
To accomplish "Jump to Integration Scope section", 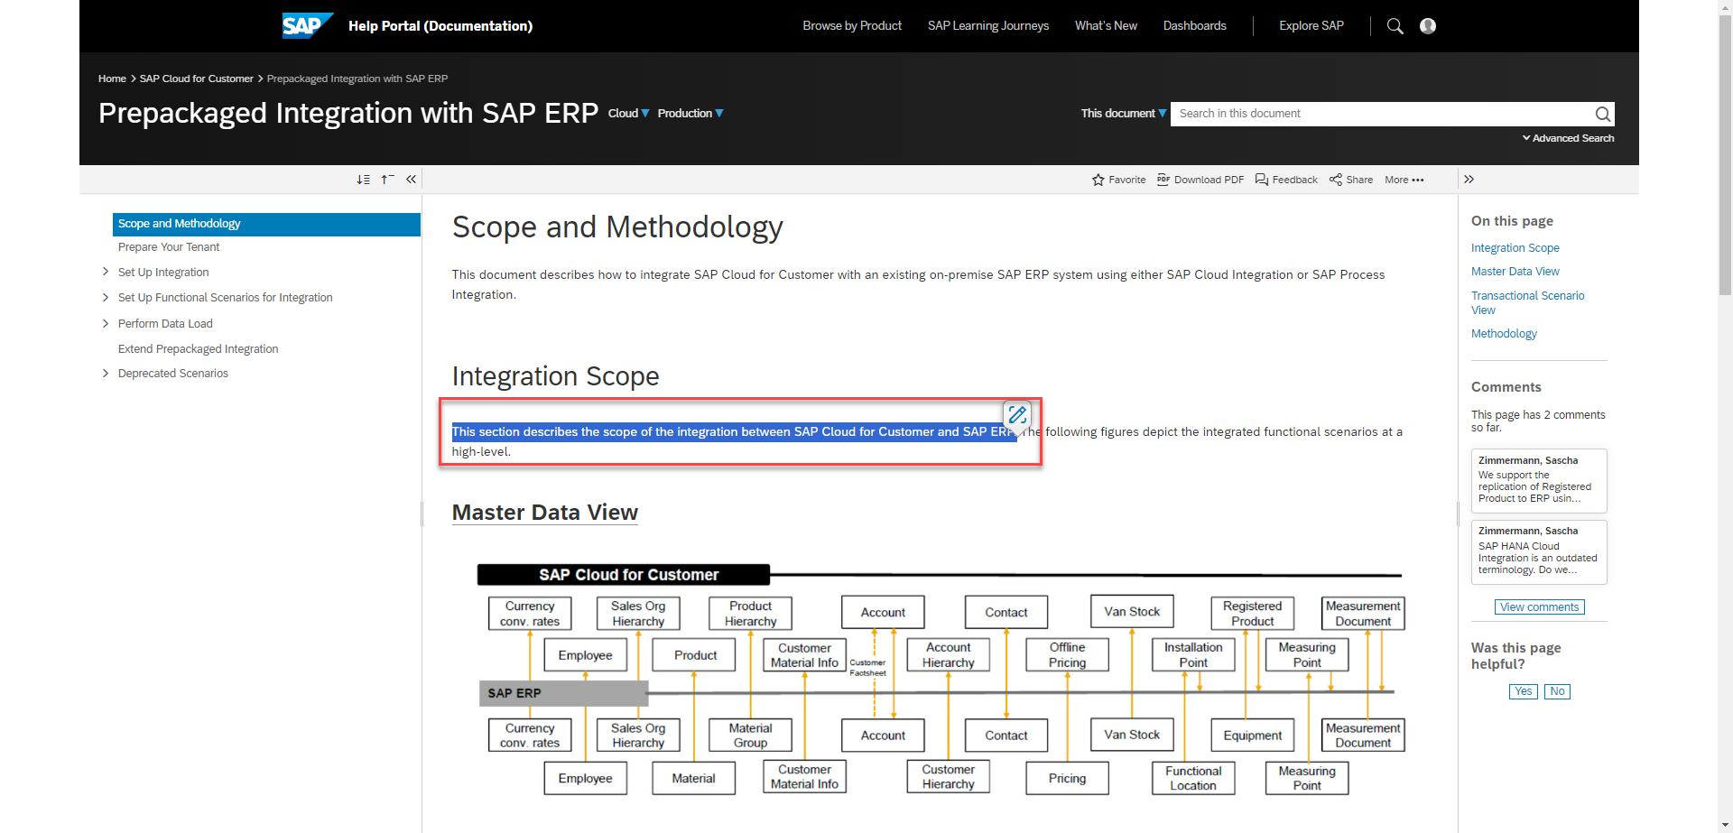I will 1515,248.
